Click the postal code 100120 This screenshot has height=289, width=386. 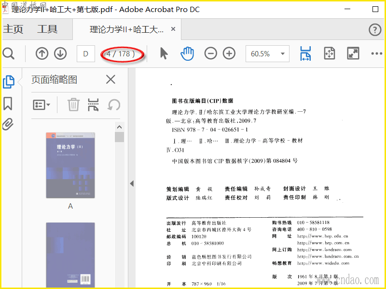pos(199,236)
